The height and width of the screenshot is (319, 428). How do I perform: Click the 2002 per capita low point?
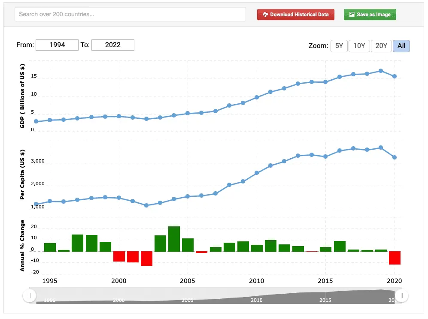coord(146,205)
